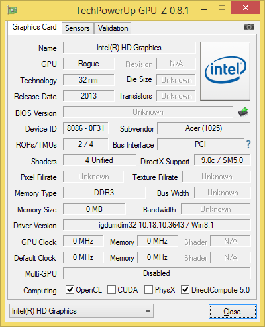Minimize the GPU-Z window
The image size is (265, 327).
click(x=204, y=9)
